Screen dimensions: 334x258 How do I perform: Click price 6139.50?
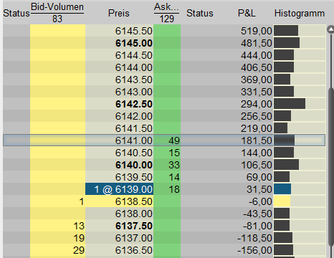pyautogui.click(x=133, y=177)
